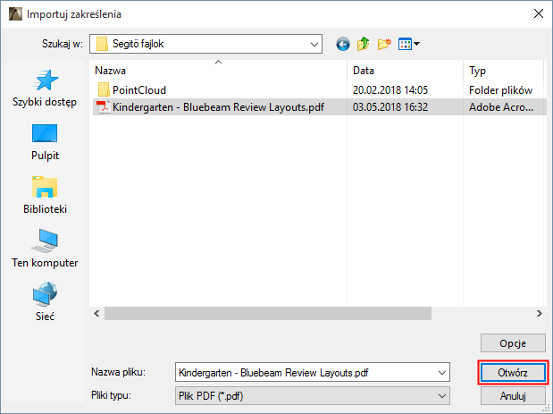
Task: Expand the Szukaj w folder dropdown
Action: [x=314, y=44]
